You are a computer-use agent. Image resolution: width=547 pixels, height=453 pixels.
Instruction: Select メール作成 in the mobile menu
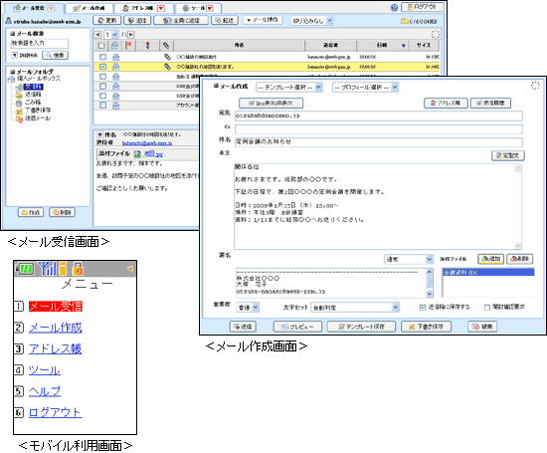click(x=56, y=328)
